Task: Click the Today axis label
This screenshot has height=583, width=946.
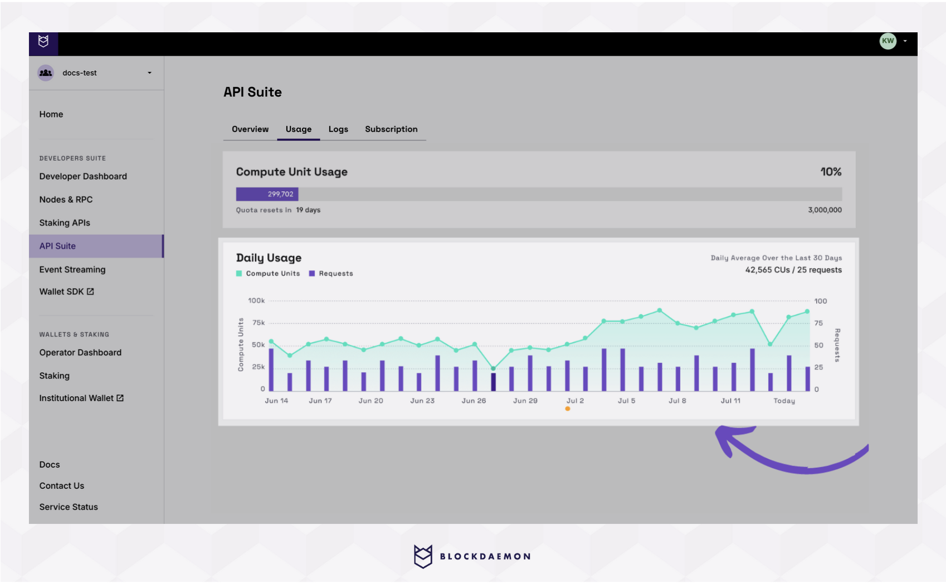Action: point(784,401)
